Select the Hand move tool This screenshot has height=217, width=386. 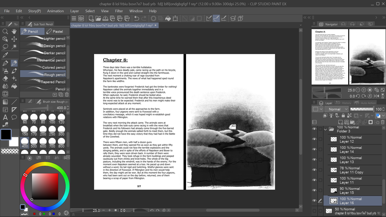(14, 32)
